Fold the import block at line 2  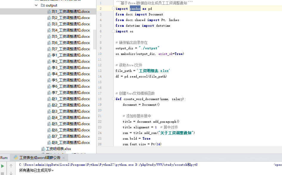(x=113, y=8)
